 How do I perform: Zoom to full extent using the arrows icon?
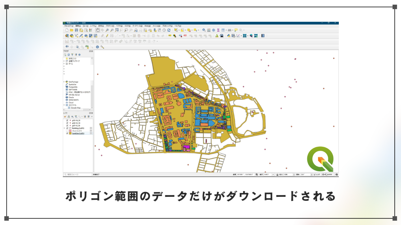(x=117, y=30)
